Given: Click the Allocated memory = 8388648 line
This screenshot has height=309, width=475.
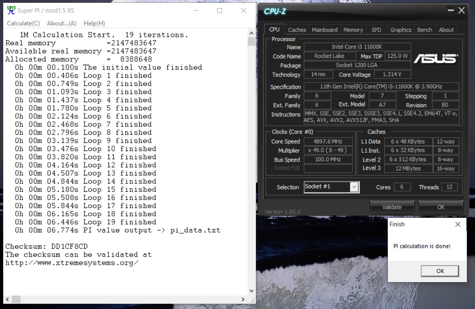Looking at the screenshot, I should point(79,59).
